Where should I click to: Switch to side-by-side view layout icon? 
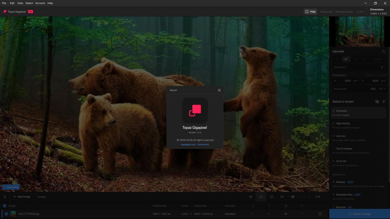282,197
